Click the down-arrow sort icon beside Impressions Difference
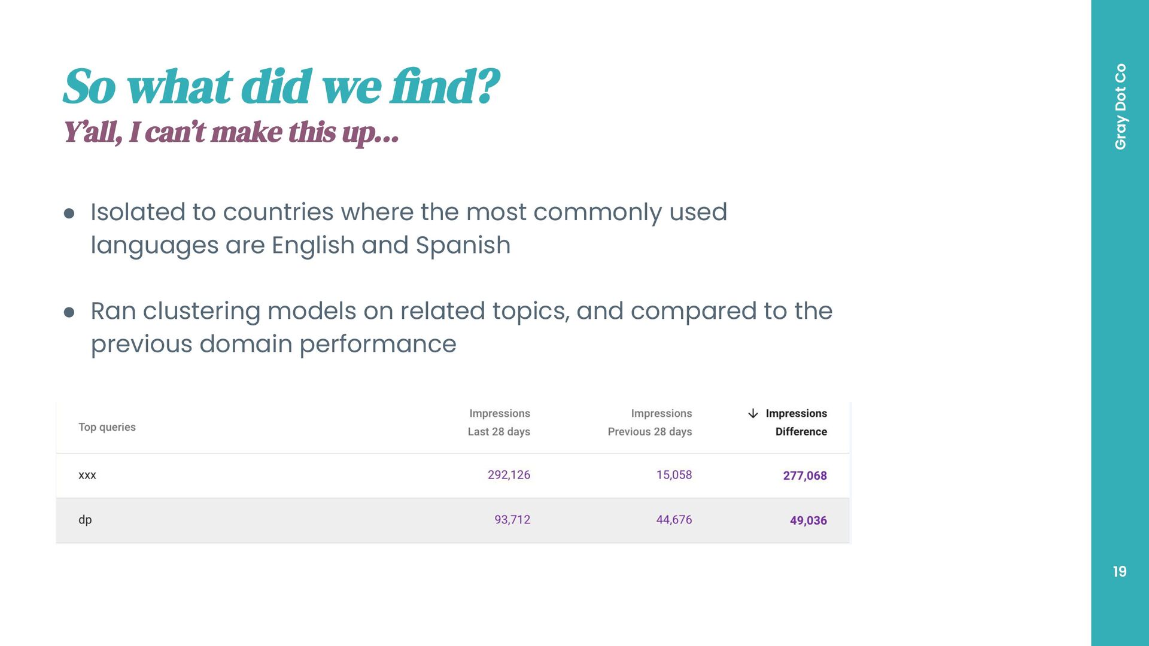Viewport: 1149px width, 646px height. coord(753,413)
